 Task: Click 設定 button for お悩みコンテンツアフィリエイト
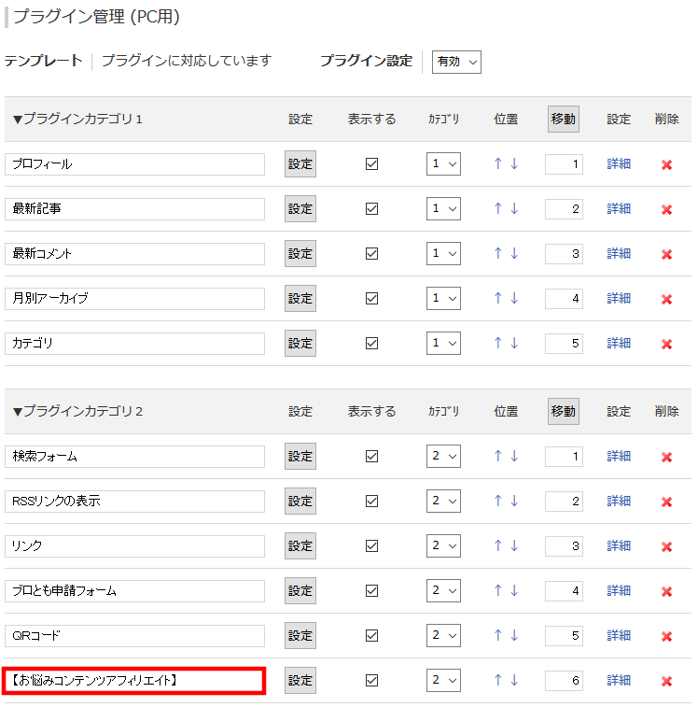(x=300, y=681)
